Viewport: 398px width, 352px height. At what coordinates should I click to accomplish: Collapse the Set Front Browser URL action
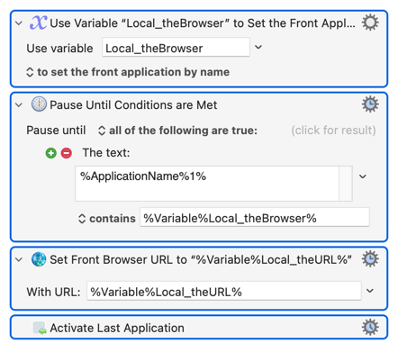[x=19, y=259]
